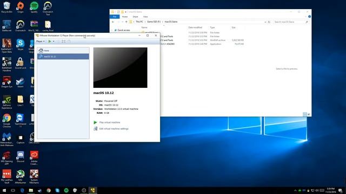Select Quick access in Explorer sidebar
This screenshot has height=194, width=346.
124,30
